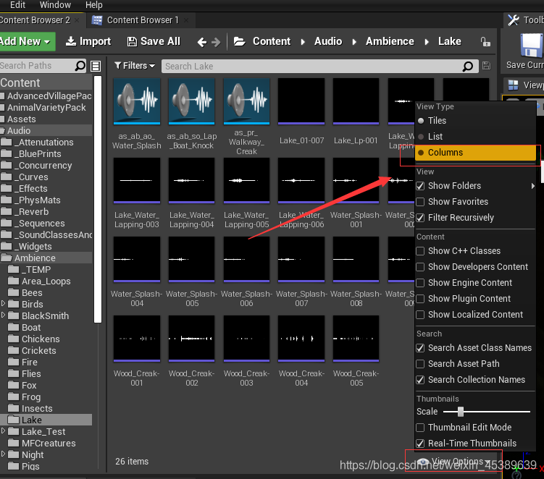Navigate back with the left arrow icon
The width and height of the screenshot is (544, 479).
pyautogui.click(x=202, y=42)
